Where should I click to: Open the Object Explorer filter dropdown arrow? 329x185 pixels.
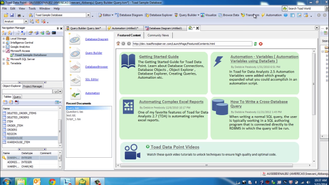point(60,91)
